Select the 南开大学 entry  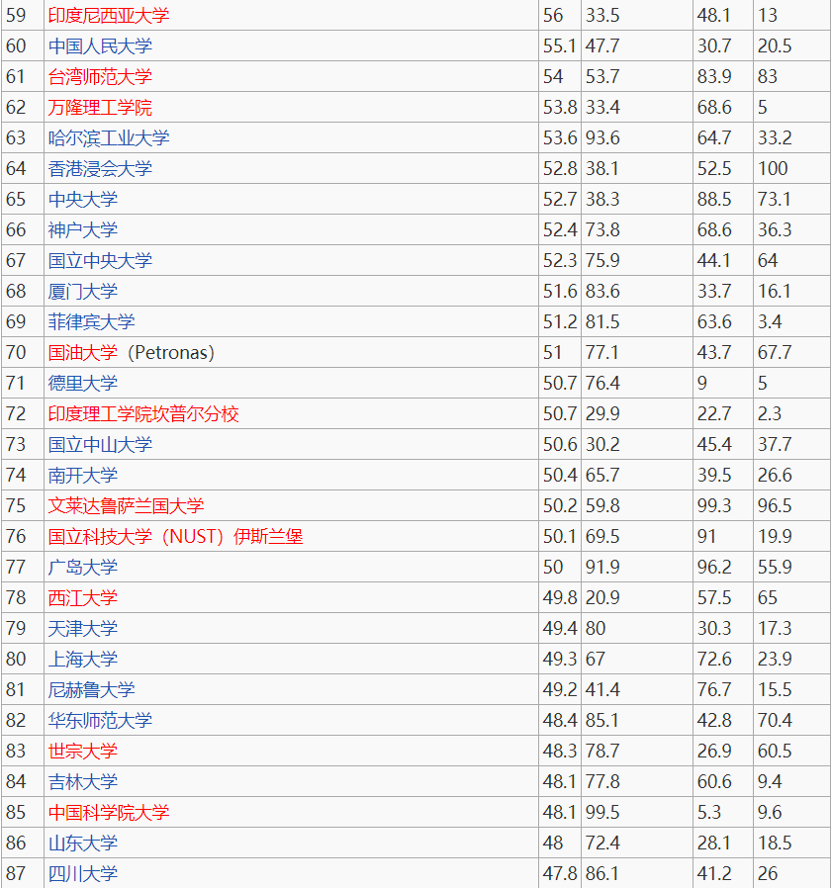point(77,475)
